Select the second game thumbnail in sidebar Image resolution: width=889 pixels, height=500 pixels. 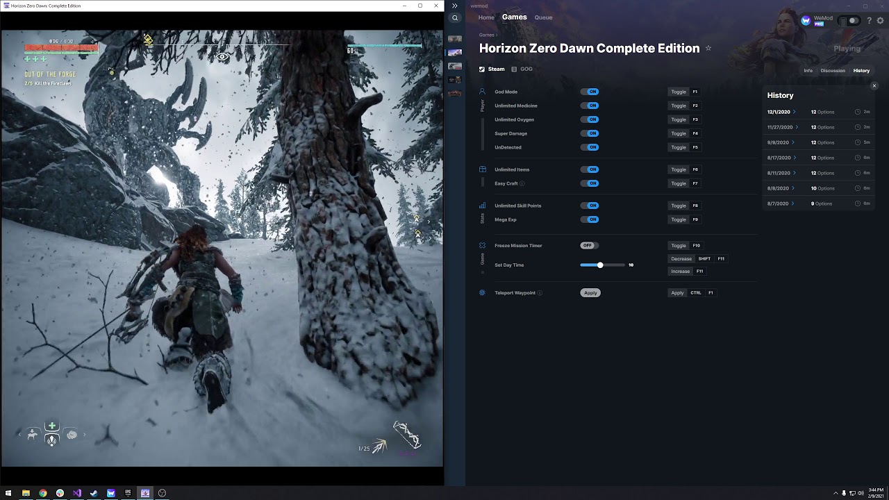tap(455, 53)
